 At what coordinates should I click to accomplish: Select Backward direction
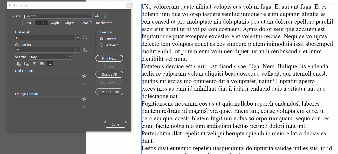[x=101, y=45]
